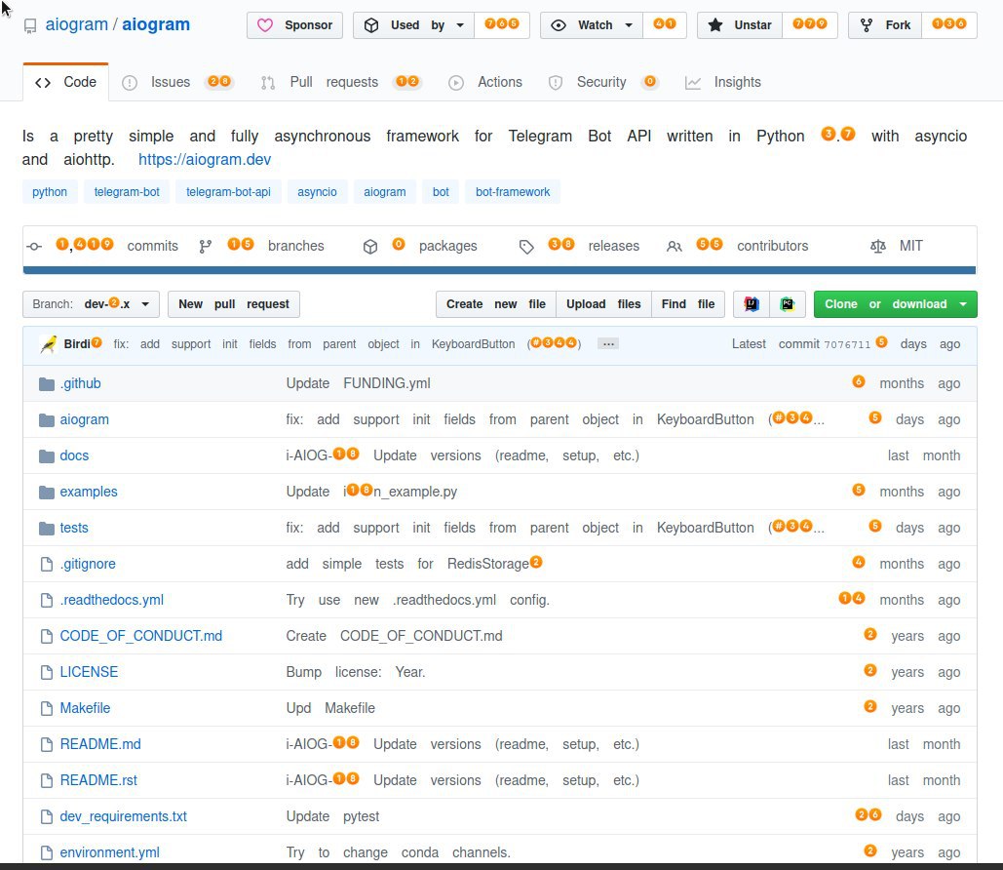Open the Pull requests tab
The width and height of the screenshot is (1003, 870).
point(340,82)
